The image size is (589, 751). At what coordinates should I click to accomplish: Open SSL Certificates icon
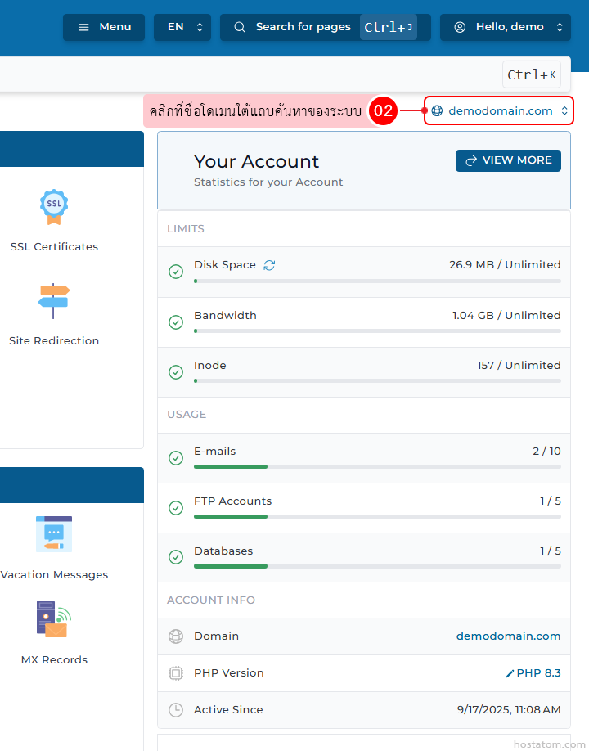[54, 207]
